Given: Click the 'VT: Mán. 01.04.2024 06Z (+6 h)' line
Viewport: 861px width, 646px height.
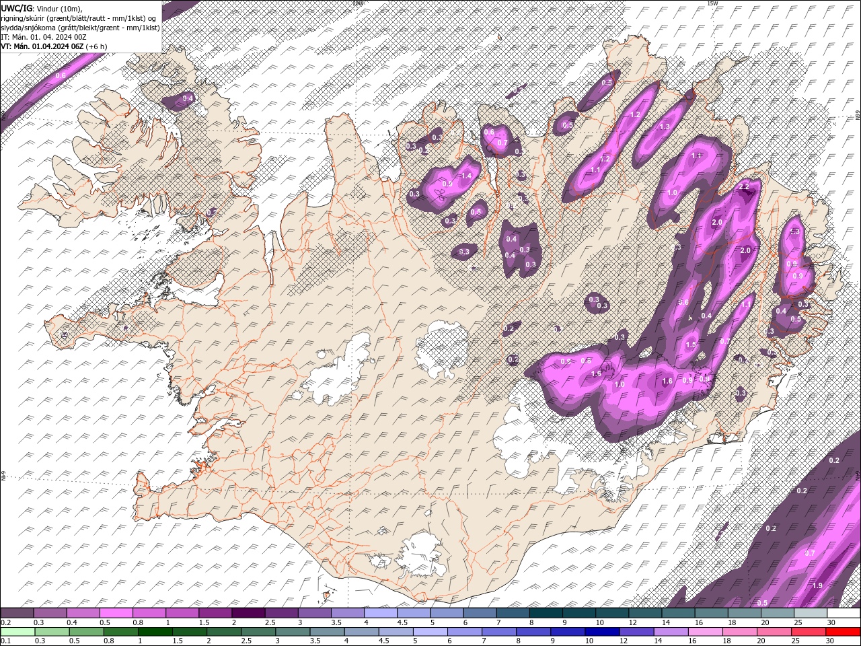Looking at the screenshot, I should pyautogui.click(x=54, y=46).
